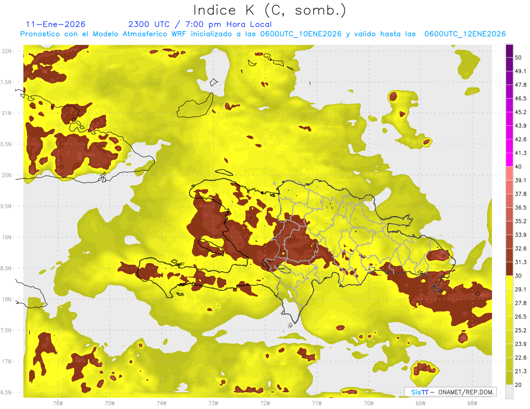Click the "72W" longitude axis label
Image resolution: width=530 pixels, height=409 pixels.
coord(265,404)
